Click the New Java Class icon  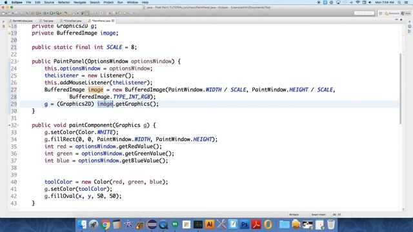point(37,13)
